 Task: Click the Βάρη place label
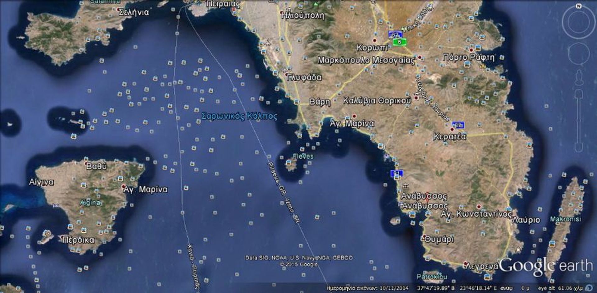pyautogui.click(x=320, y=102)
